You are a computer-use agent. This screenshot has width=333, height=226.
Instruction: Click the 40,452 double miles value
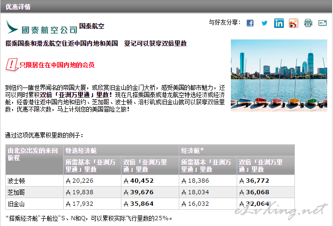pos(138,181)
